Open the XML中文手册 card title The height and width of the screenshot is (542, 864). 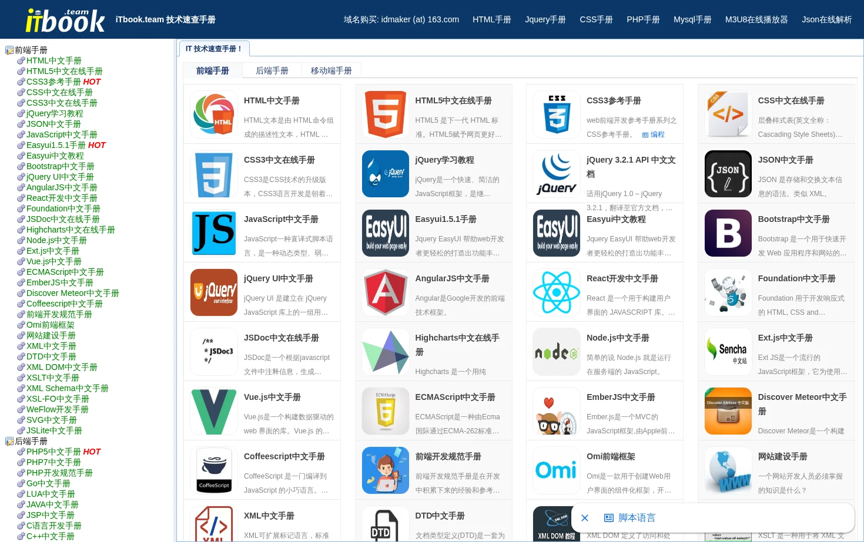click(x=269, y=516)
